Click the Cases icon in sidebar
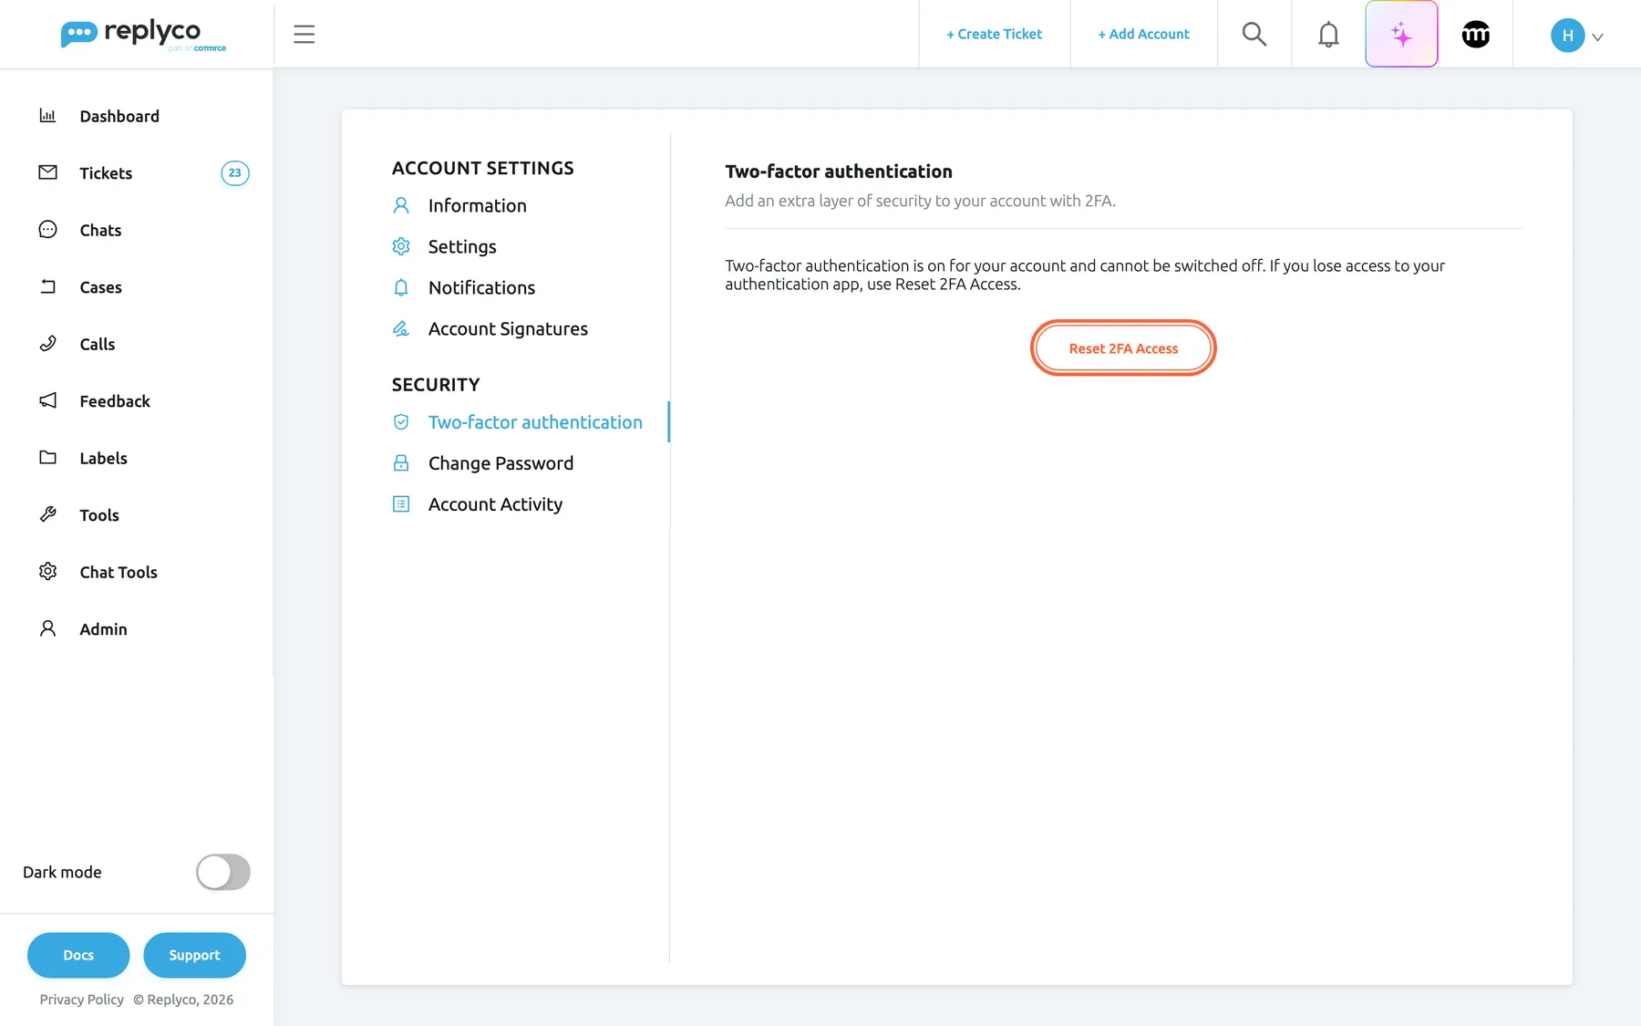Screen dimensions: 1641x1026 [47, 286]
